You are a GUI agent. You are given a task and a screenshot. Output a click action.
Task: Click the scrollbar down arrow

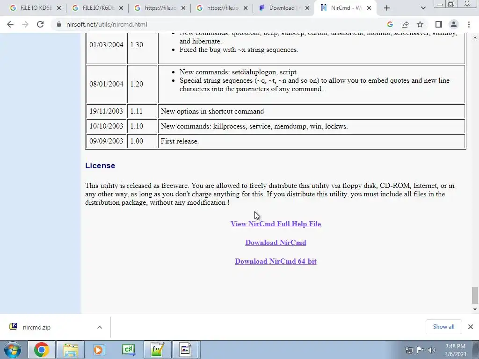(475, 309)
